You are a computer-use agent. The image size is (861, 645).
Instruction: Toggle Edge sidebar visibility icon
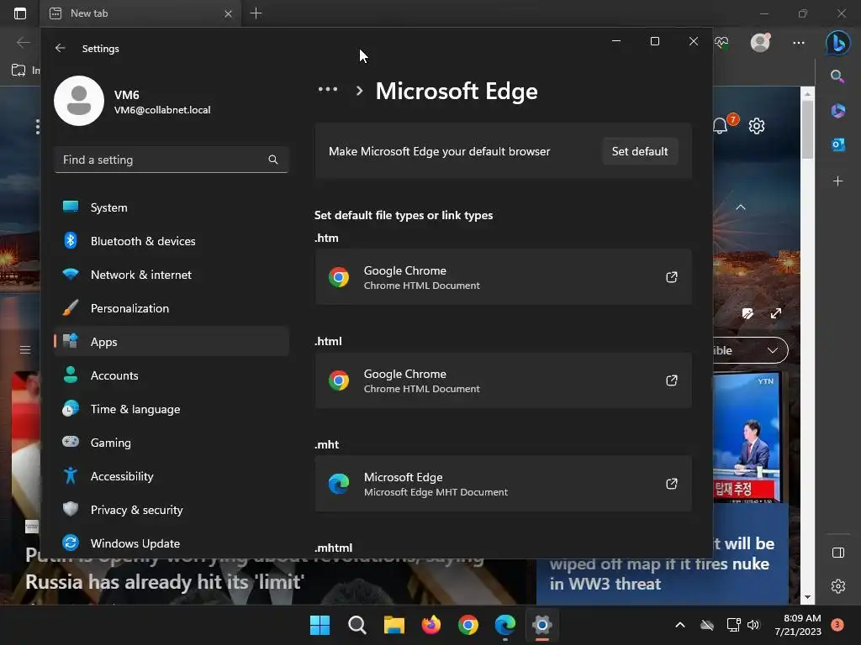[838, 553]
